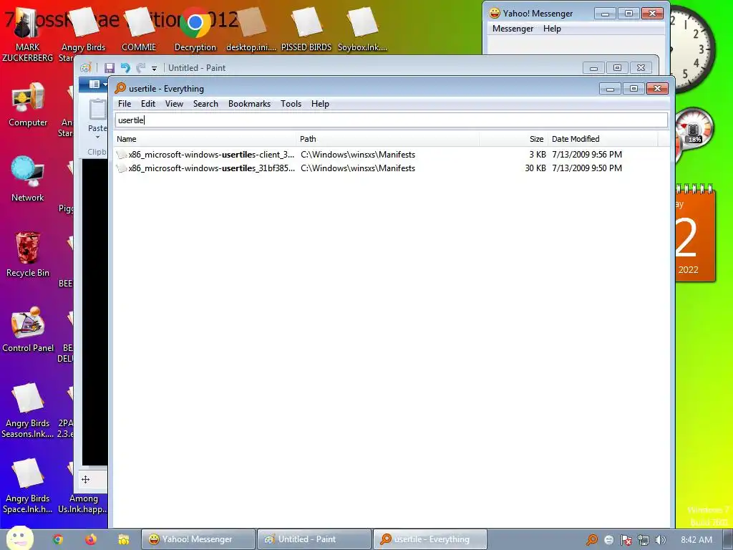Click the Save icon in Paint toolbar
The image size is (733, 550).
pos(110,68)
